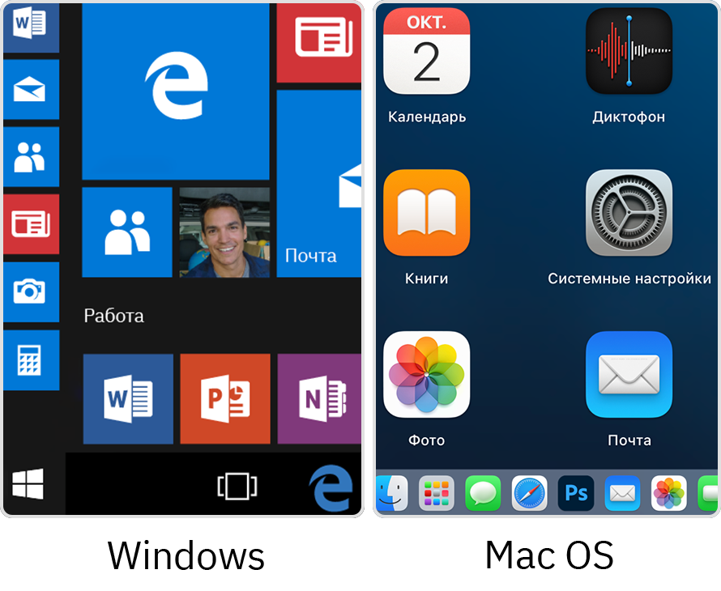Launch Safari from the Dock
The height and width of the screenshot is (591, 721).
(x=529, y=493)
